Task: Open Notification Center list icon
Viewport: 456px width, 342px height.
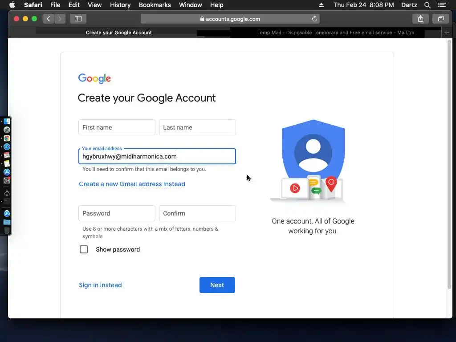Action: 441,5
